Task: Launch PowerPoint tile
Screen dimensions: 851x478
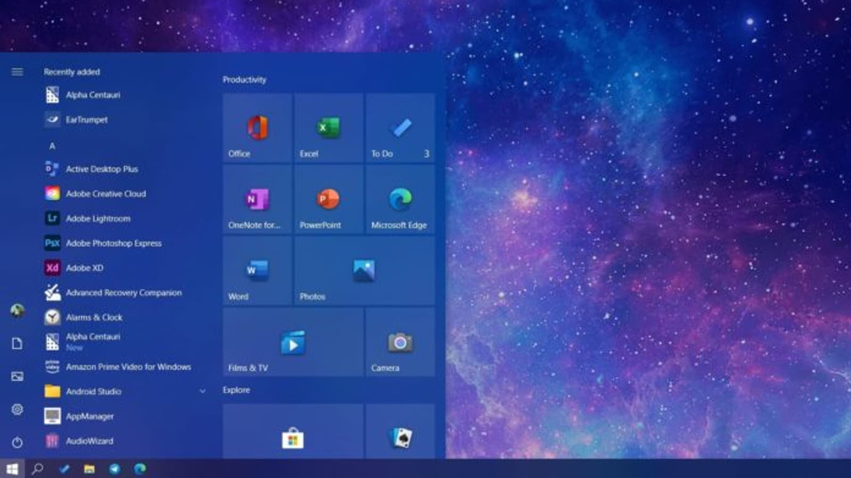Action: coord(329,199)
